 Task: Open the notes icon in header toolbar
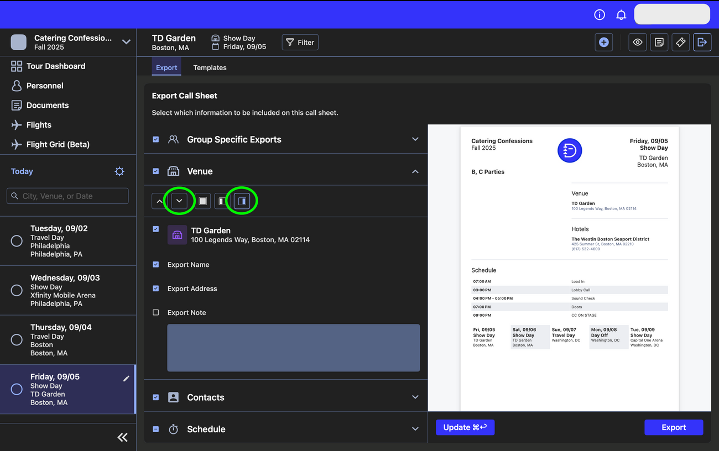click(659, 42)
